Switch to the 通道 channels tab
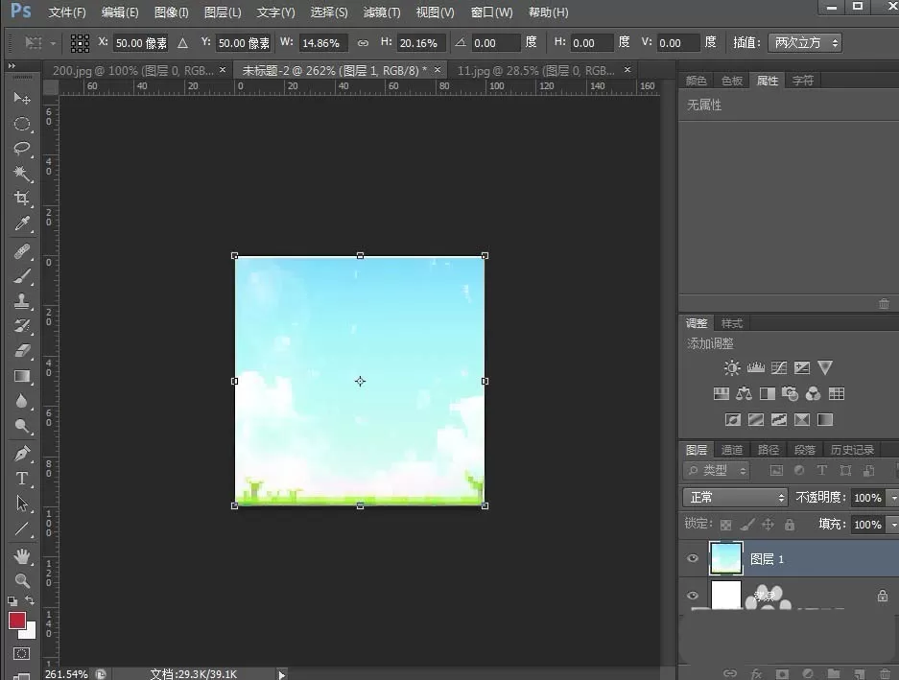This screenshot has width=899, height=680. (732, 450)
